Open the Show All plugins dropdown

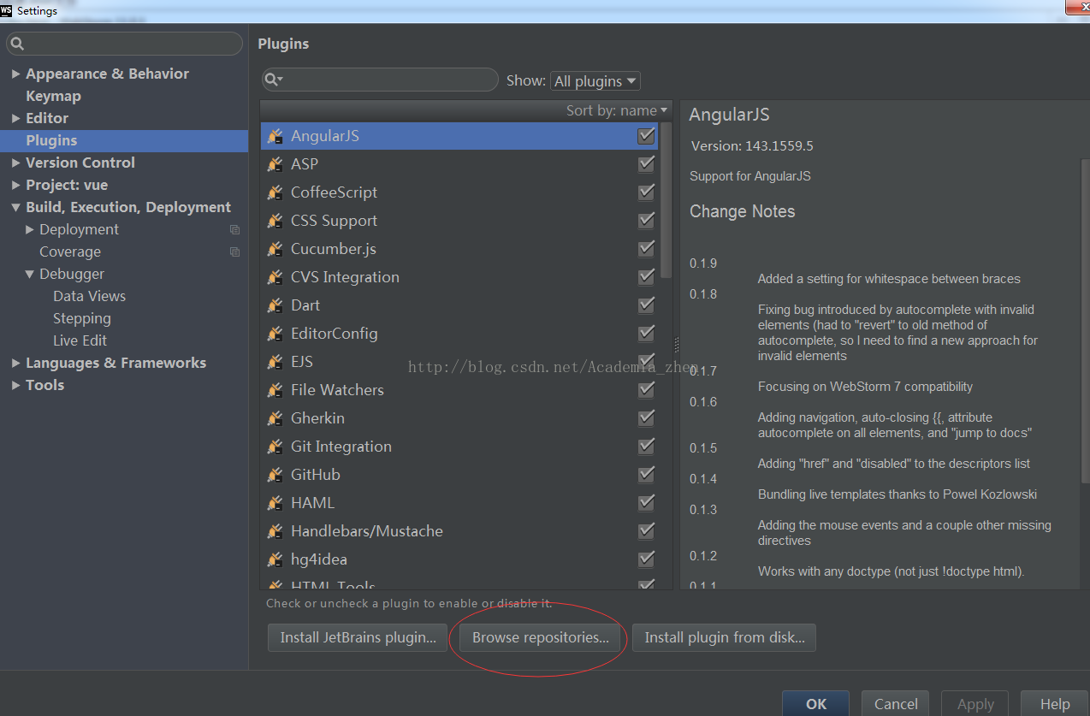click(x=595, y=81)
